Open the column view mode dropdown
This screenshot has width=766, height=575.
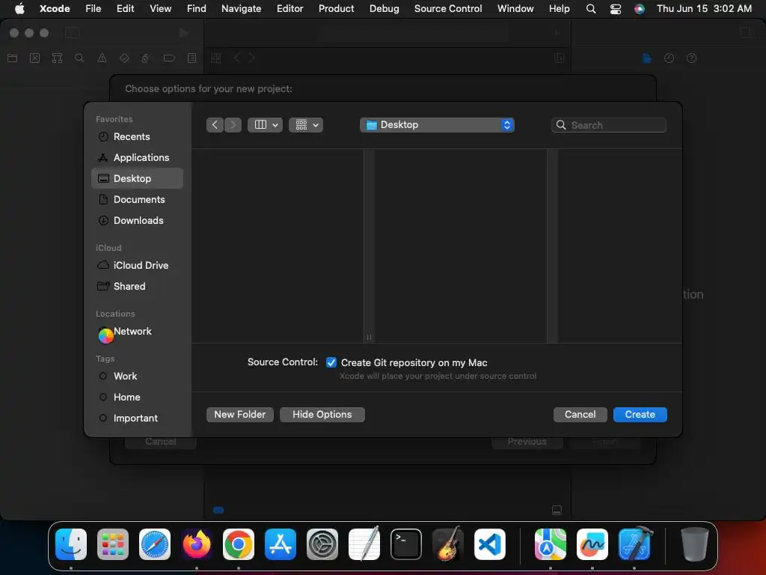266,125
